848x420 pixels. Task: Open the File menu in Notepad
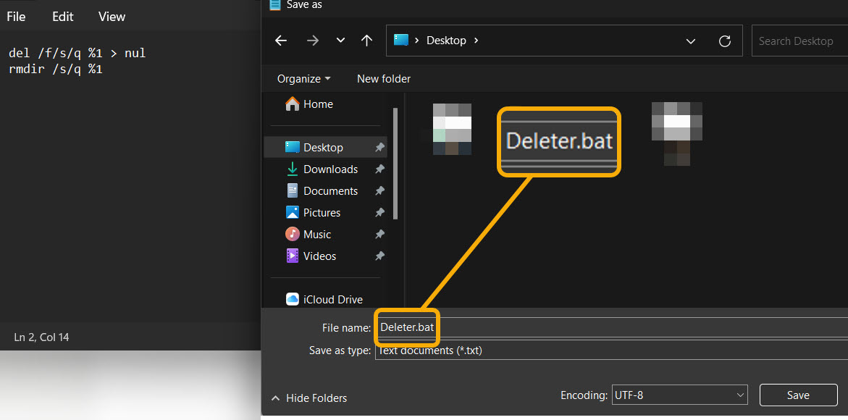pyautogui.click(x=16, y=16)
